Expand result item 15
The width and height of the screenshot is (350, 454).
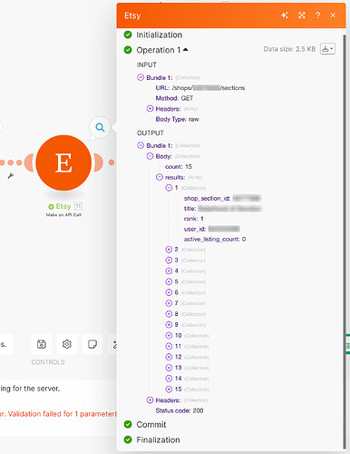[169, 389]
